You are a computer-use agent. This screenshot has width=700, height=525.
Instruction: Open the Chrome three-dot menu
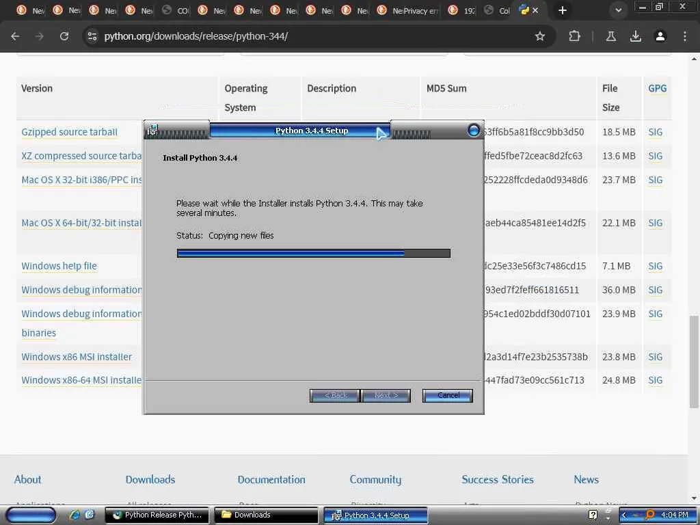685,36
